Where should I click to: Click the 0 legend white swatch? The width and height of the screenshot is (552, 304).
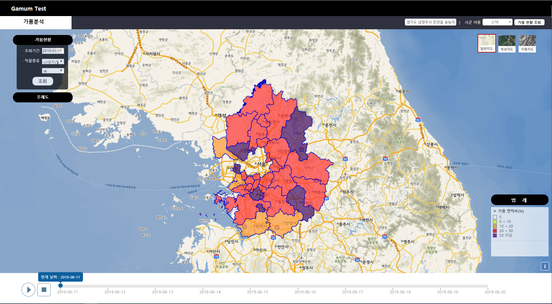pyautogui.click(x=495, y=217)
